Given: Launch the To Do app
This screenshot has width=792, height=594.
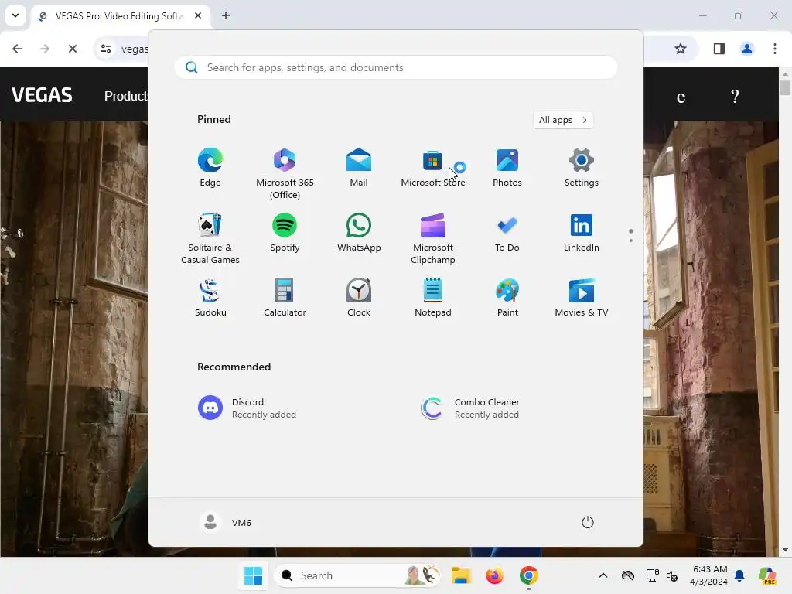Looking at the screenshot, I should point(507,233).
